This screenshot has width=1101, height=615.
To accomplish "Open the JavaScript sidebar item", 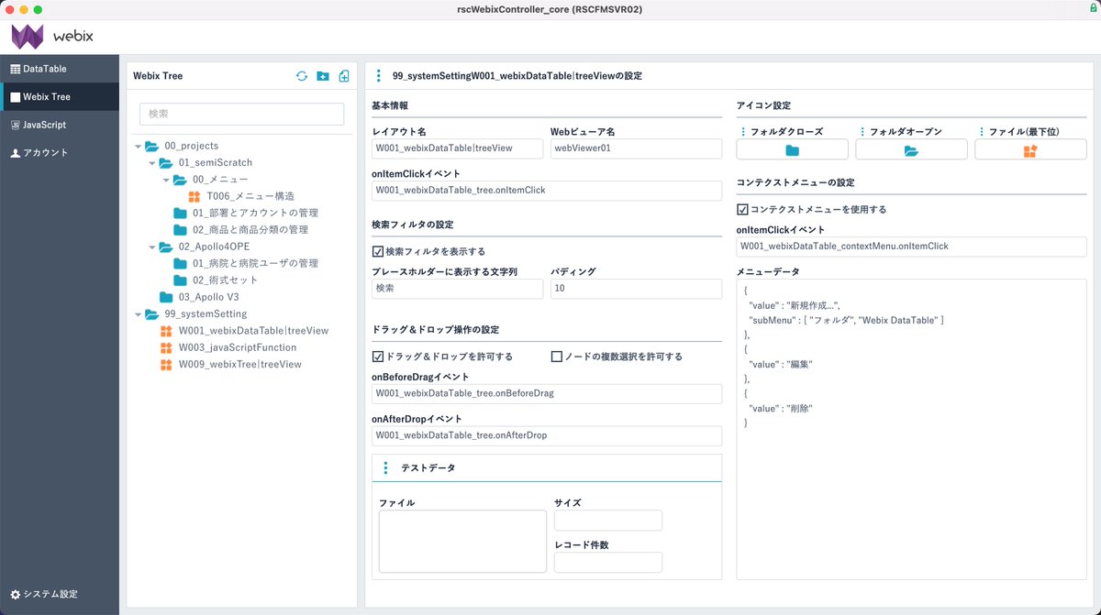I will point(60,125).
